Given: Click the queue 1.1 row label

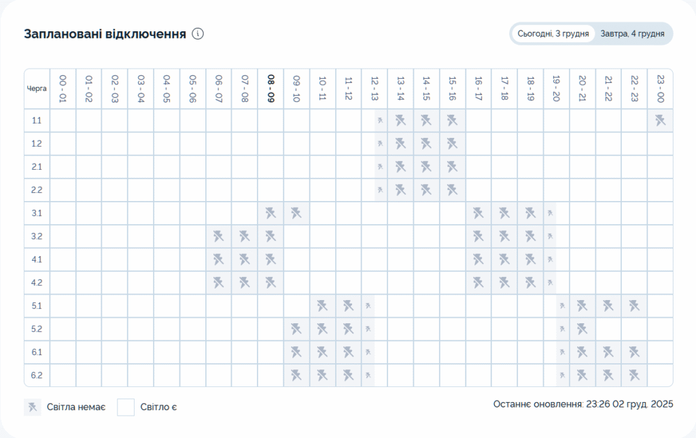Looking at the screenshot, I should (x=37, y=121).
